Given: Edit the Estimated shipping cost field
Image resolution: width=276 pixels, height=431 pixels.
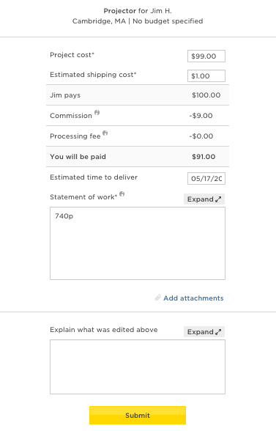Looking at the screenshot, I should (206, 76).
